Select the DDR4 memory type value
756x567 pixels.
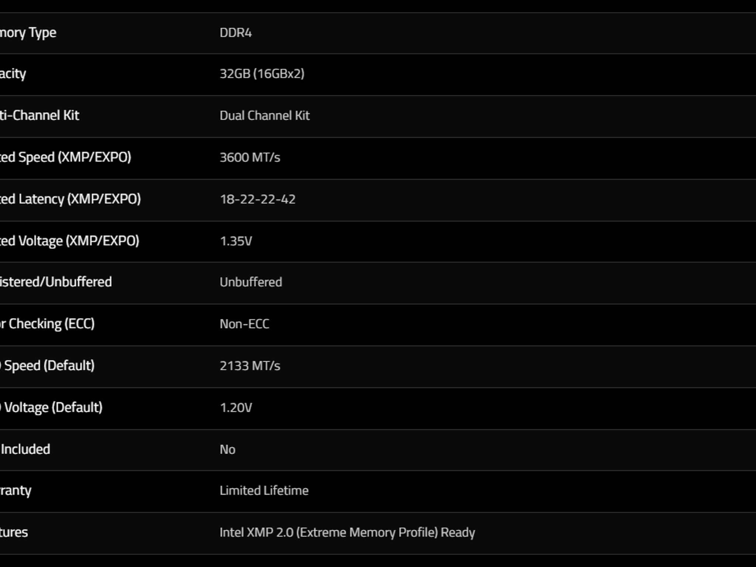click(x=236, y=32)
